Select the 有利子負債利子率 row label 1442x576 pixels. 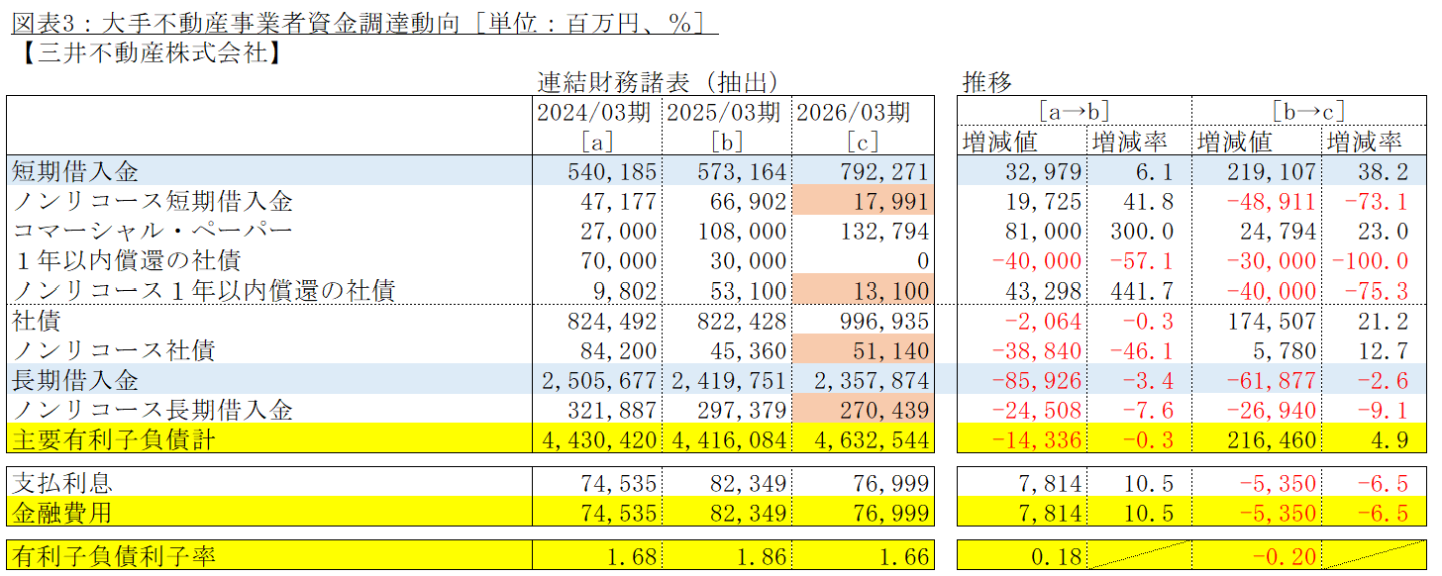114,556
